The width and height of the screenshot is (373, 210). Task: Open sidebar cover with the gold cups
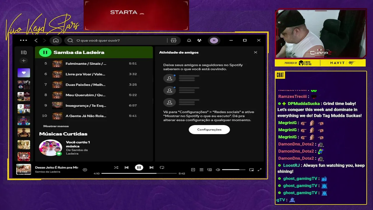click(x=24, y=144)
